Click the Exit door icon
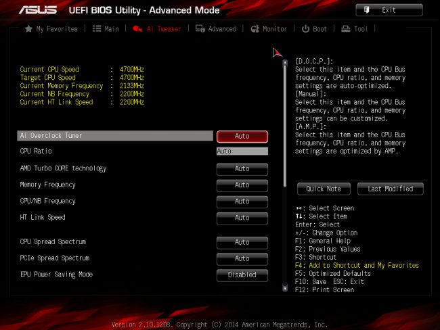 367,10
